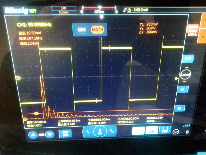This screenshot has height=155, width=206.
Task: Tap the blue quick save button
Action: 65,134
